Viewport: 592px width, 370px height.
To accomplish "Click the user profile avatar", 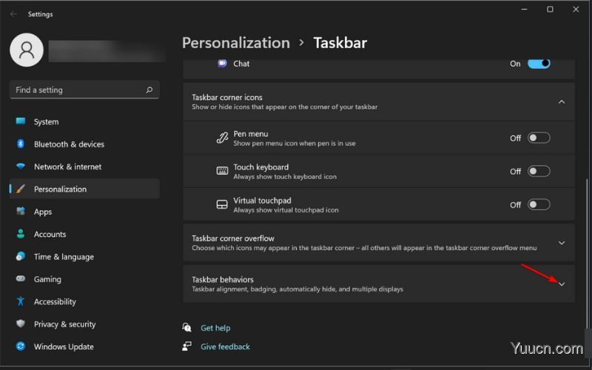I will (x=27, y=50).
